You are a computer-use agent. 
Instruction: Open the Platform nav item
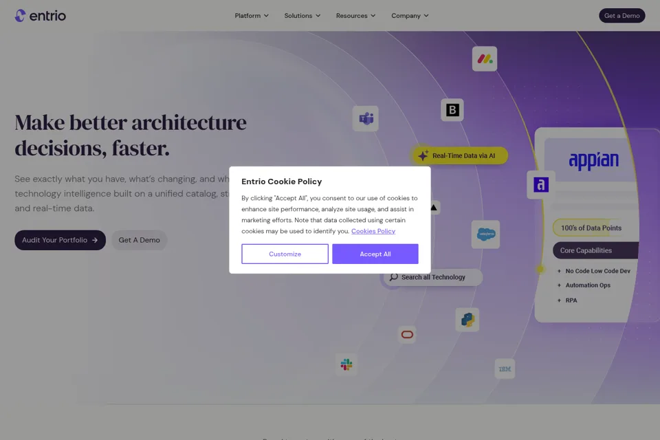coord(252,16)
